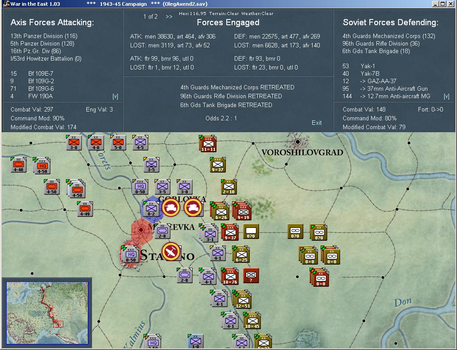Select the olive 9=37 Soviet counter
This screenshot has width=457, height=350.
point(218,165)
